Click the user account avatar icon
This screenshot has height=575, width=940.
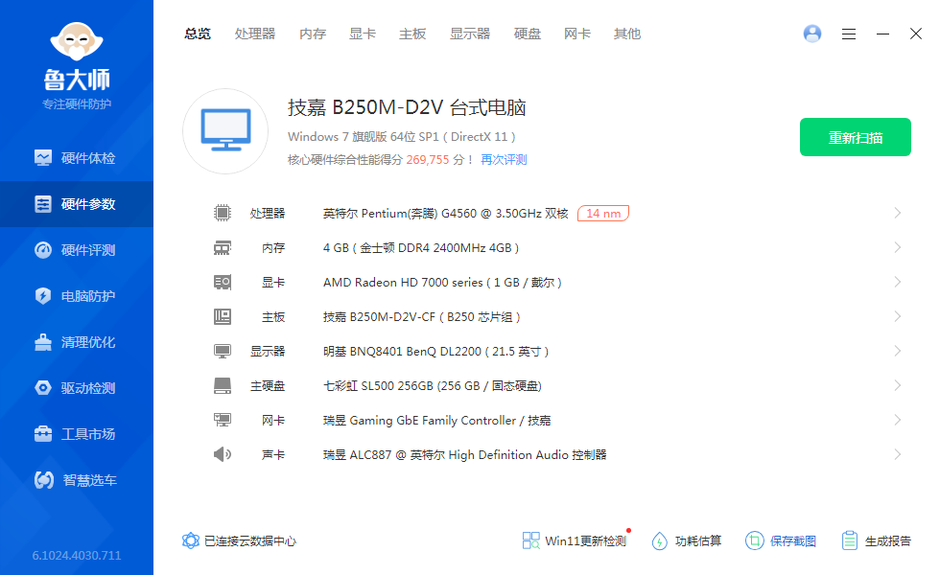812,34
